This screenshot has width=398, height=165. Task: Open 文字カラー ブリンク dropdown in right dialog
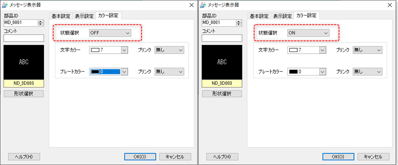coord(367,50)
